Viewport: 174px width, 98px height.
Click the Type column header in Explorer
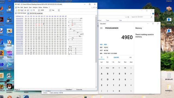108,20
